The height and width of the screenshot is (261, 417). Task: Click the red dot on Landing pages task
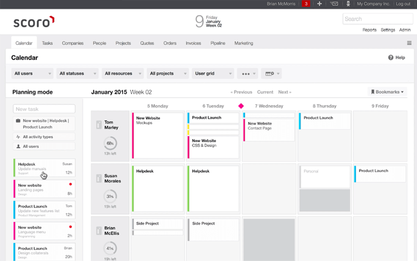tap(71, 184)
